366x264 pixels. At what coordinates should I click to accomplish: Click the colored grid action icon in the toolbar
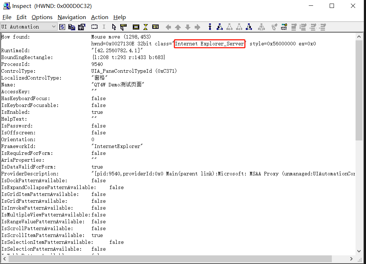click(x=284, y=27)
